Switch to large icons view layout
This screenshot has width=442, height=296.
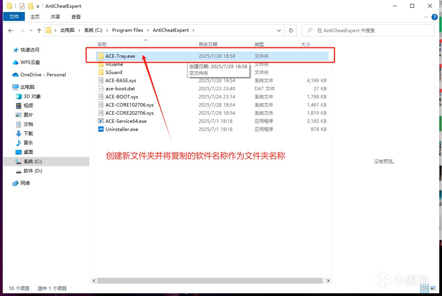(x=433, y=288)
